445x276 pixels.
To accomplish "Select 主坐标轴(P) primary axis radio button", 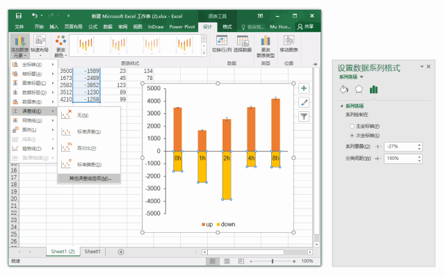I will [352, 126].
